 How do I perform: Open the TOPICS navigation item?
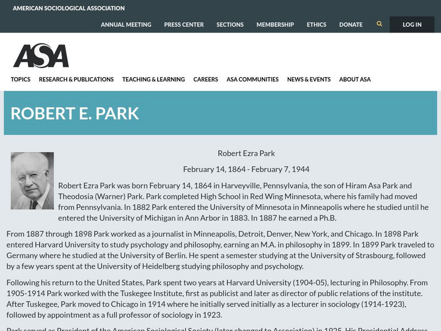tap(20, 79)
